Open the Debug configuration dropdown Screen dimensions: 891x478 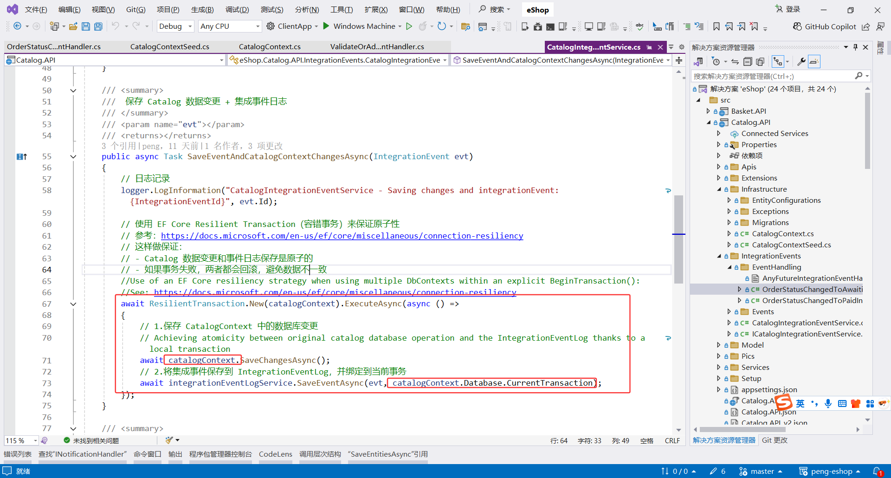click(x=175, y=26)
